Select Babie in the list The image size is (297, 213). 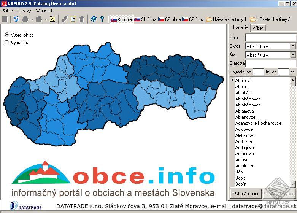pyautogui.click(x=241, y=178)
